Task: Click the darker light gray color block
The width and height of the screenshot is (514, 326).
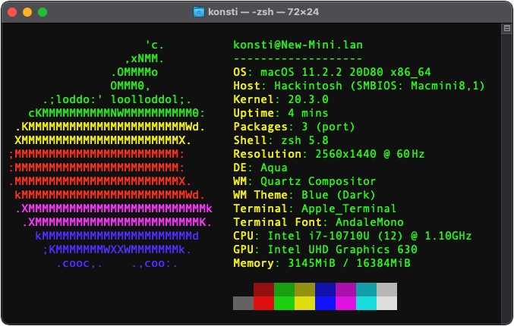Action: [386, 290]
